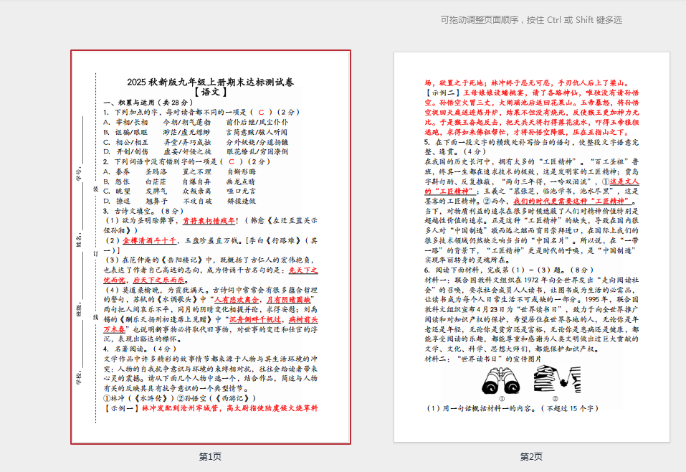Click the red answer C in question 1
686x472 pixels.
(261, 113)
